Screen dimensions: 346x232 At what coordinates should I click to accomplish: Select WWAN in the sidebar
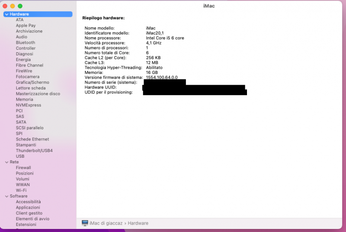tap(23, 185)
